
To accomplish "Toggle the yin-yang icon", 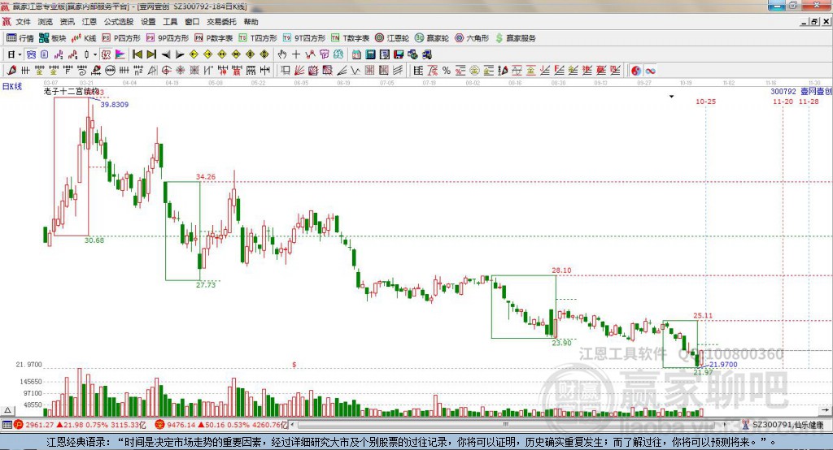I will click(x=636, y=70).
